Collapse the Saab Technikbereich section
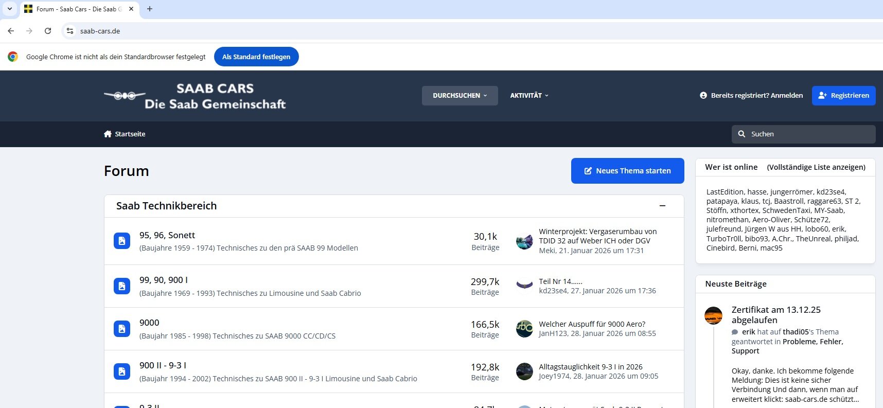Image resolution: width=883 pixels, height=408 pixels. point(662,206)
